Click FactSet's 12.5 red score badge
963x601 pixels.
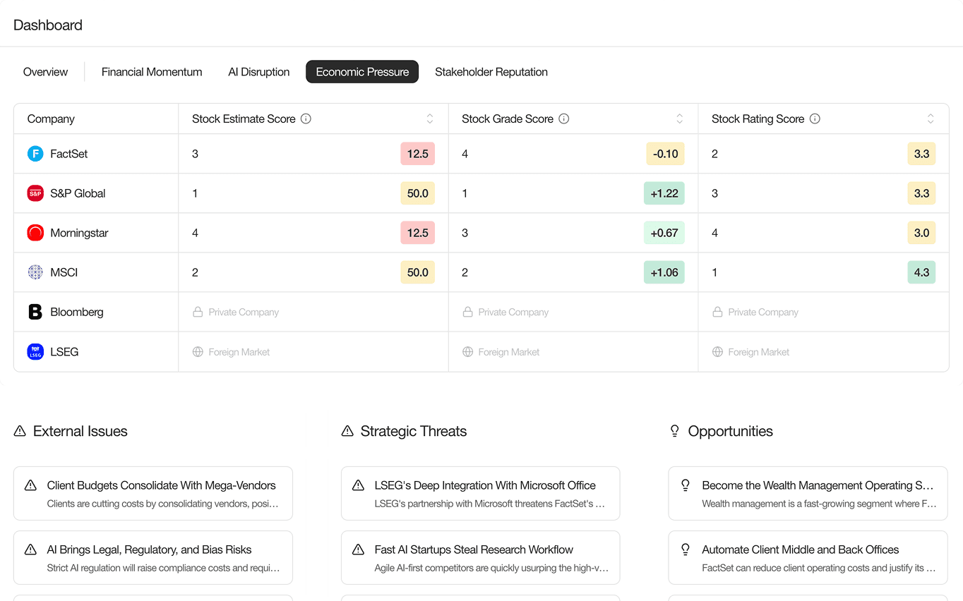click(417, 154)
